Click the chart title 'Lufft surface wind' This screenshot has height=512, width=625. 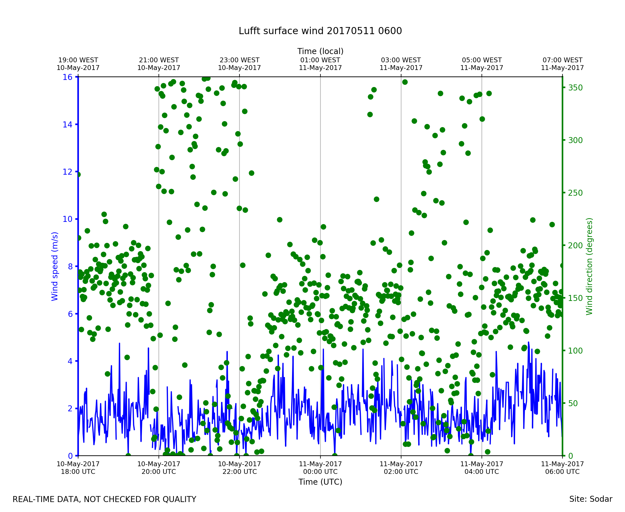pos(320,31)
